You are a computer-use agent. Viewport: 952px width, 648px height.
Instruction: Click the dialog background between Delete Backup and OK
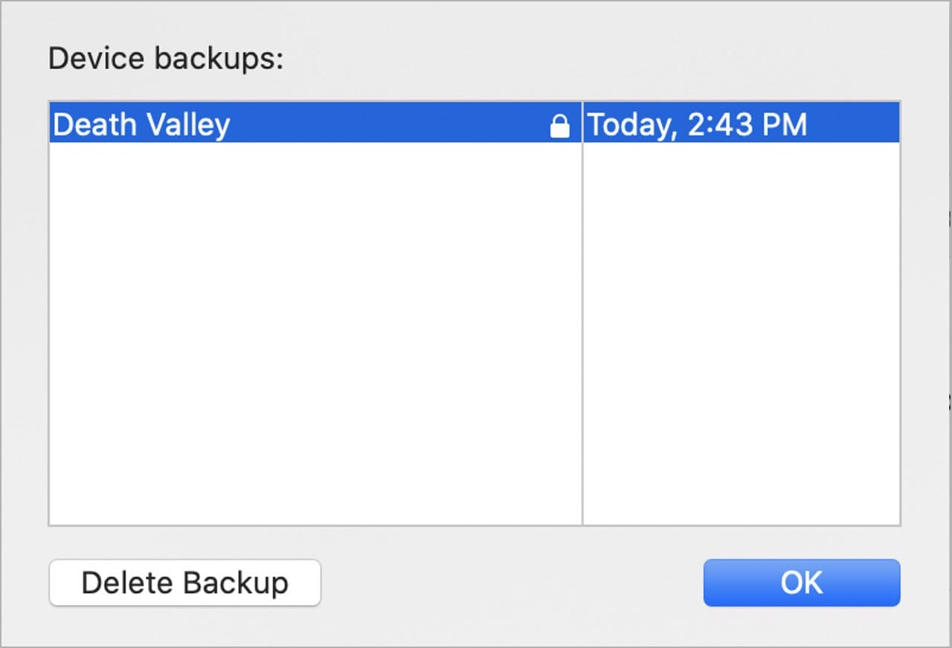(512, 583)
